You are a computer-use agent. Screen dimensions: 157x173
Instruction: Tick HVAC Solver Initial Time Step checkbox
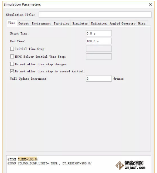(12, 57)
